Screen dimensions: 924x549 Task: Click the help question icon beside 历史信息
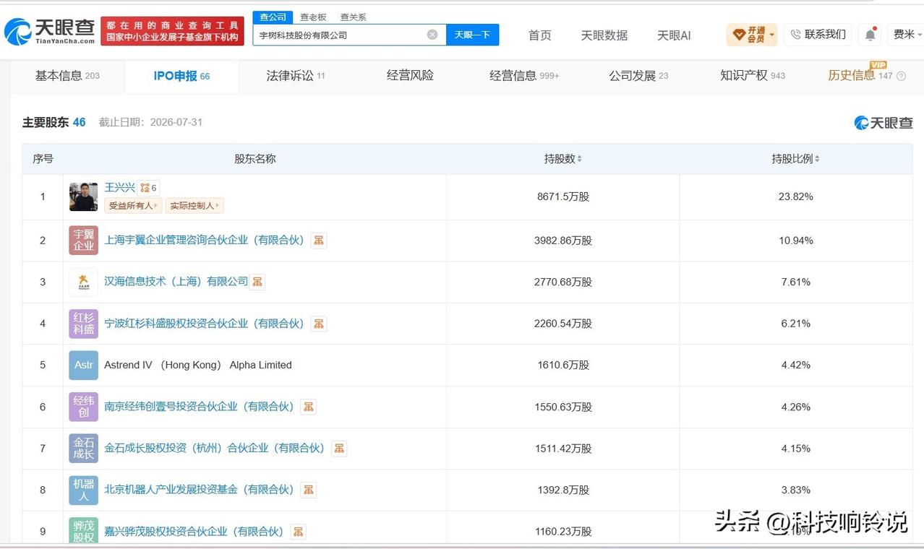coord(901,76)
